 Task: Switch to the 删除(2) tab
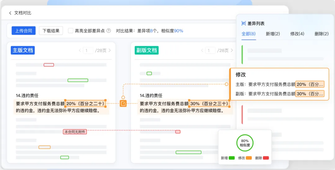(x=322, y=34)
